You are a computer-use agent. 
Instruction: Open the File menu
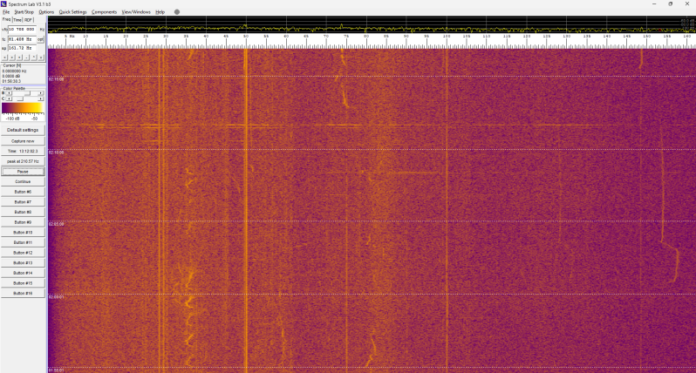pyautogui.click(x=6, y=12)
